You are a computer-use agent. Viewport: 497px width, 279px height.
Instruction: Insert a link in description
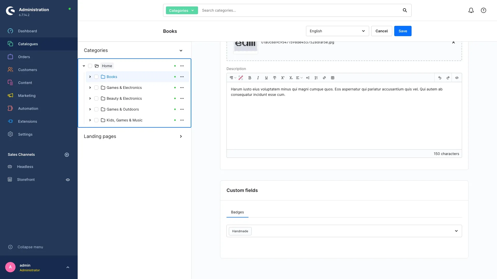point(324,78)
